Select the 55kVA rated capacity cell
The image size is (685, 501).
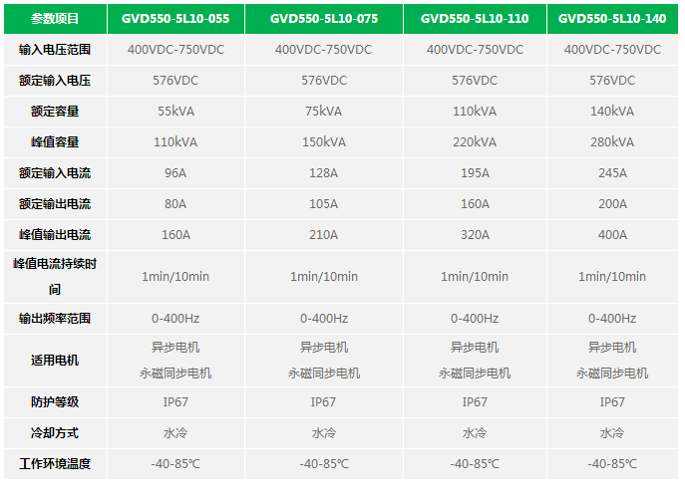[x=175, y=112]
